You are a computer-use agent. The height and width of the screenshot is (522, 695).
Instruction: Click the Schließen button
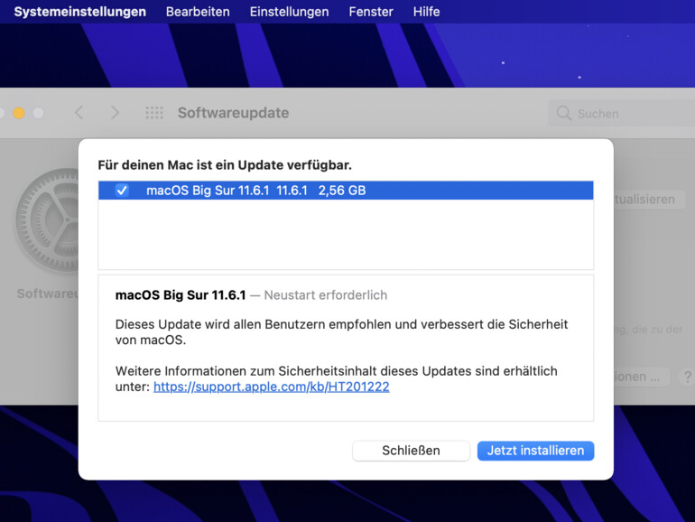411,451
